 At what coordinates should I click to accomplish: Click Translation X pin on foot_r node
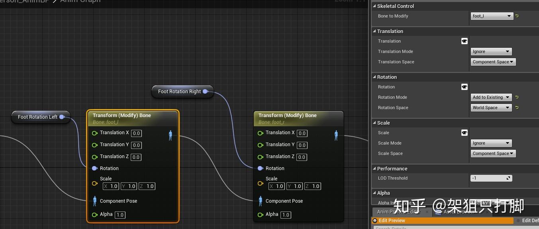[x=260, y=133]
